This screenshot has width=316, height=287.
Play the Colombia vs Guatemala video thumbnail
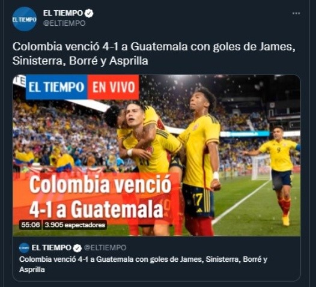157,155
